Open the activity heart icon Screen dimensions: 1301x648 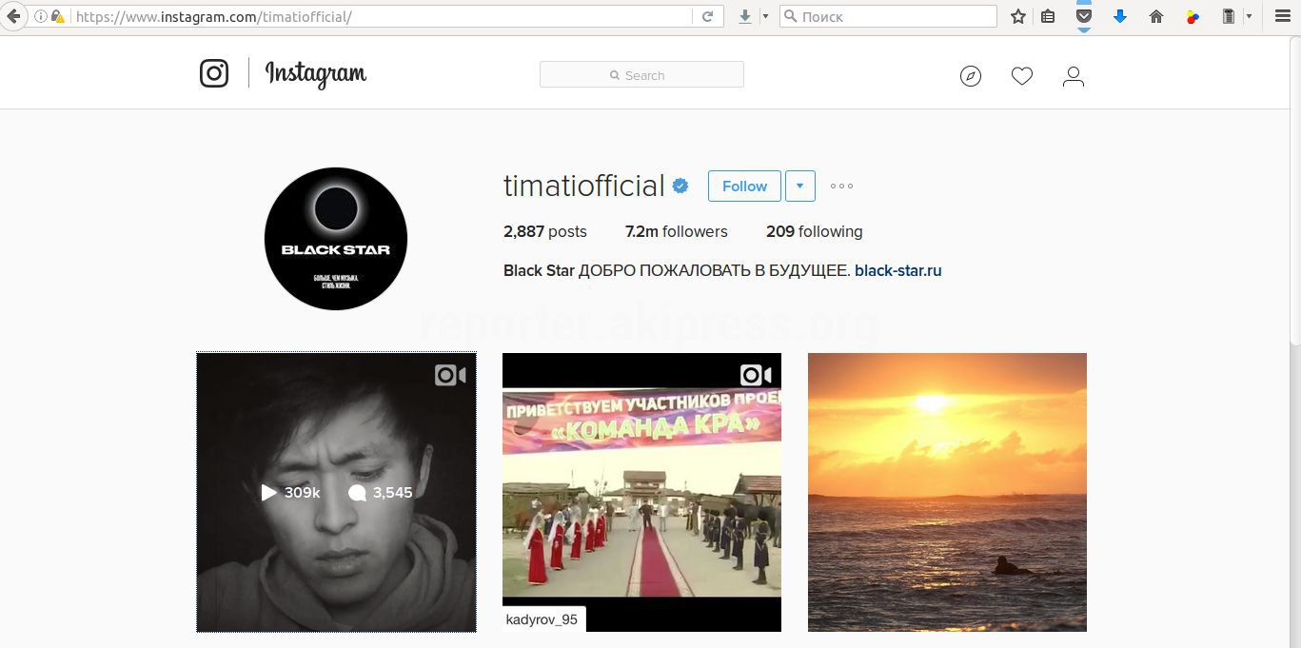(1022, 76)
